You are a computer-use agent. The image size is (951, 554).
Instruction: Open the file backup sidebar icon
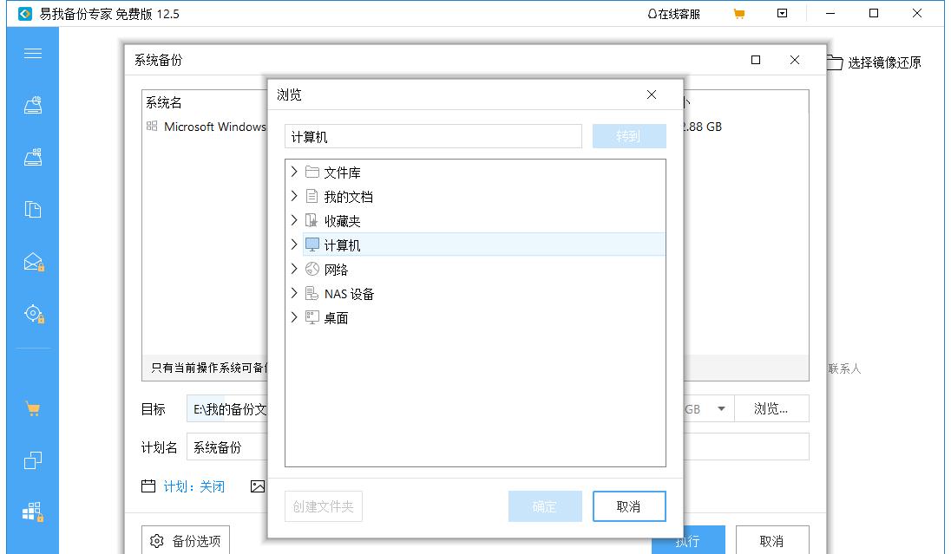33,210
